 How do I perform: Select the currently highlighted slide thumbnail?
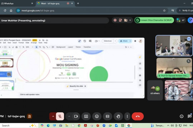pyautogui.click(x=7, y=85)
